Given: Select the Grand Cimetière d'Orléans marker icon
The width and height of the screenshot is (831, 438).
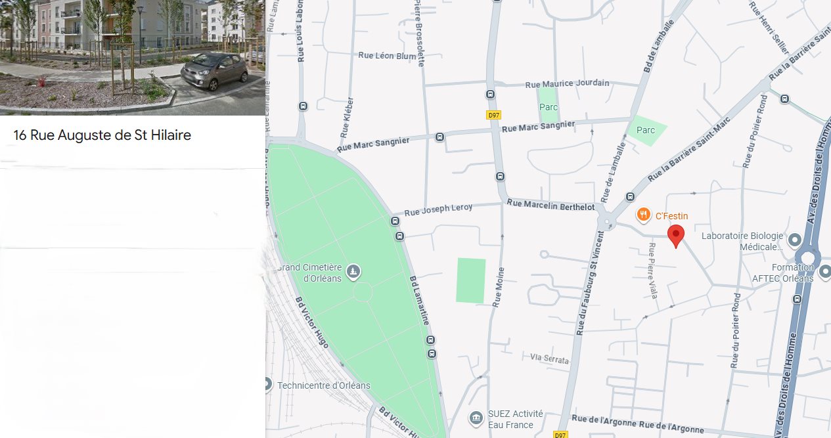Looking at the screenshot, I should point(353,272).
